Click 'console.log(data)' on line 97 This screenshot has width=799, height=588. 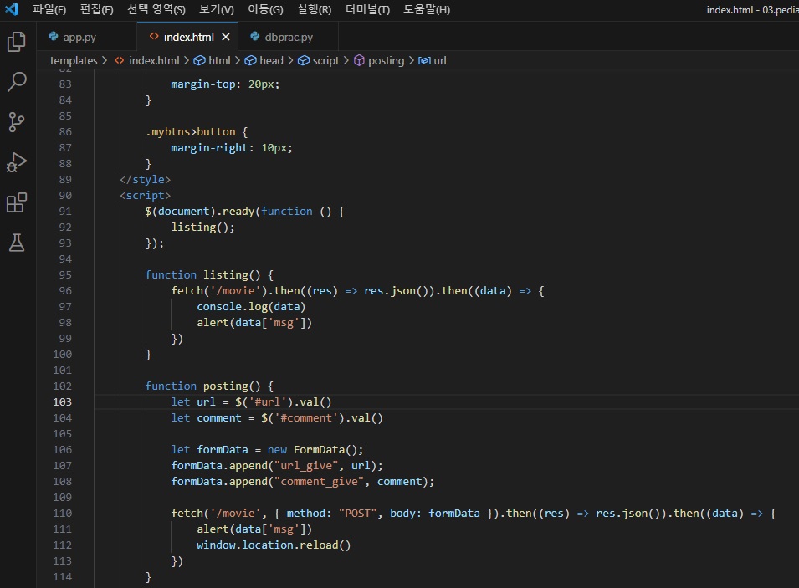point(251,307)
